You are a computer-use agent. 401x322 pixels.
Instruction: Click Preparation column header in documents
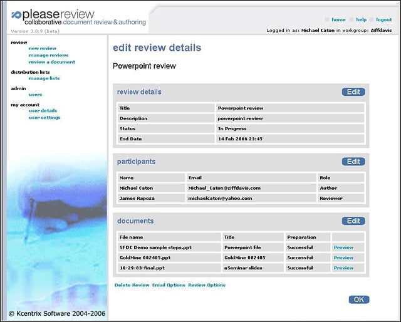tap(308, 237)
